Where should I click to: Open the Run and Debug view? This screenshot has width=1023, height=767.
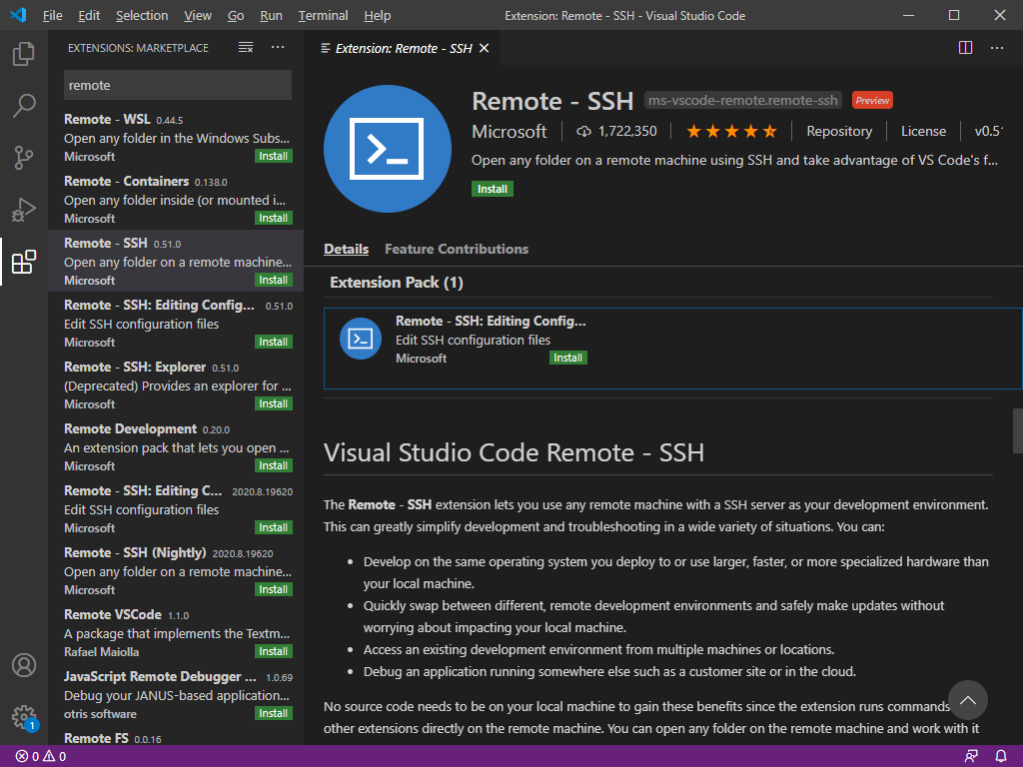point(24,210)
